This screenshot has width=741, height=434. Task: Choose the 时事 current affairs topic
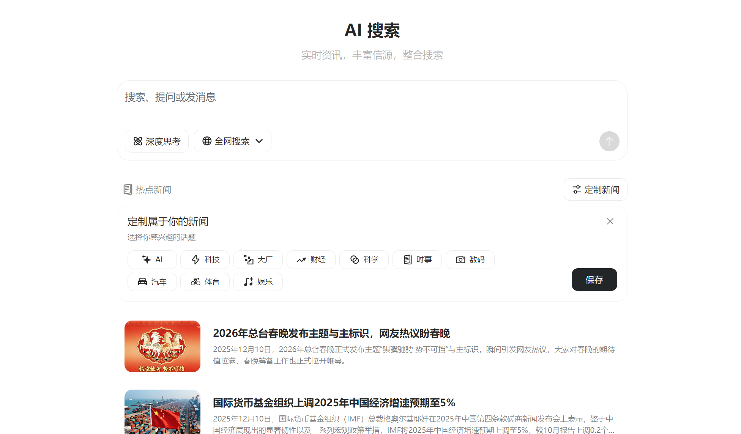417,259
